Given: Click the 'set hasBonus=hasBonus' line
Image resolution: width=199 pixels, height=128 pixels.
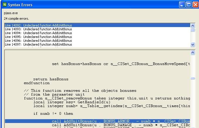Looking at the screenshot, I should (121, 64).
